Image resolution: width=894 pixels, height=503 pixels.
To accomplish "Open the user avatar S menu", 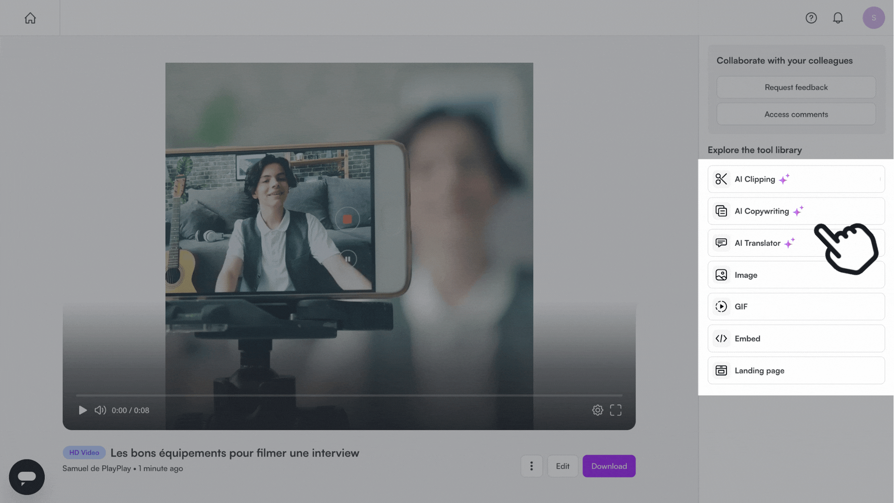I will coord(874,18).
